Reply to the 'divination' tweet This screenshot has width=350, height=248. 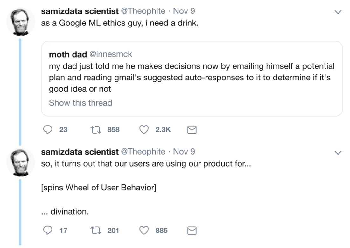coord(47,230)
